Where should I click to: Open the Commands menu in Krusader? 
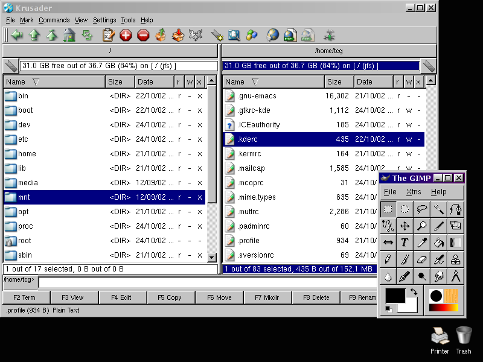pos(54,20)
